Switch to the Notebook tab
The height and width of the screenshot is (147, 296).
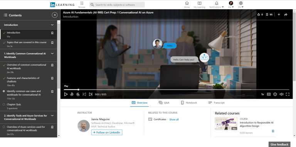click(x=189, y=103)
